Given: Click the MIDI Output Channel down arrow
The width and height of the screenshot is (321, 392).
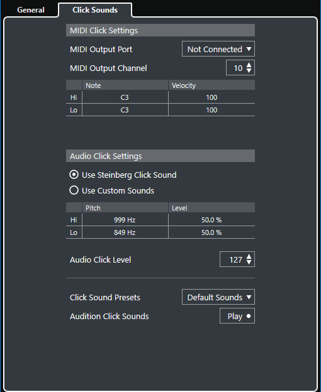Looking at the screenshot, I should [249, 71].
